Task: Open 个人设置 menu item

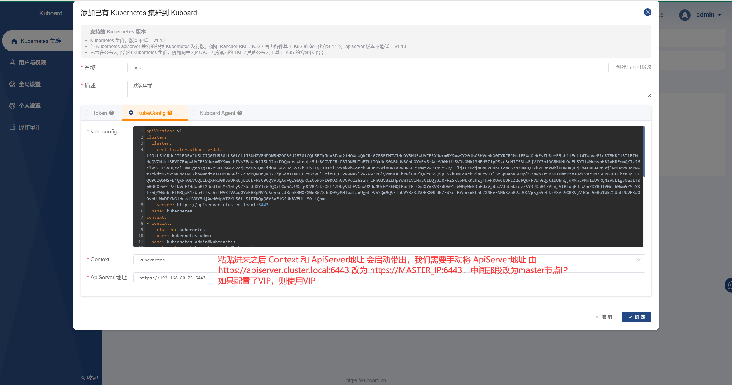Action: [x=30, y=106]
